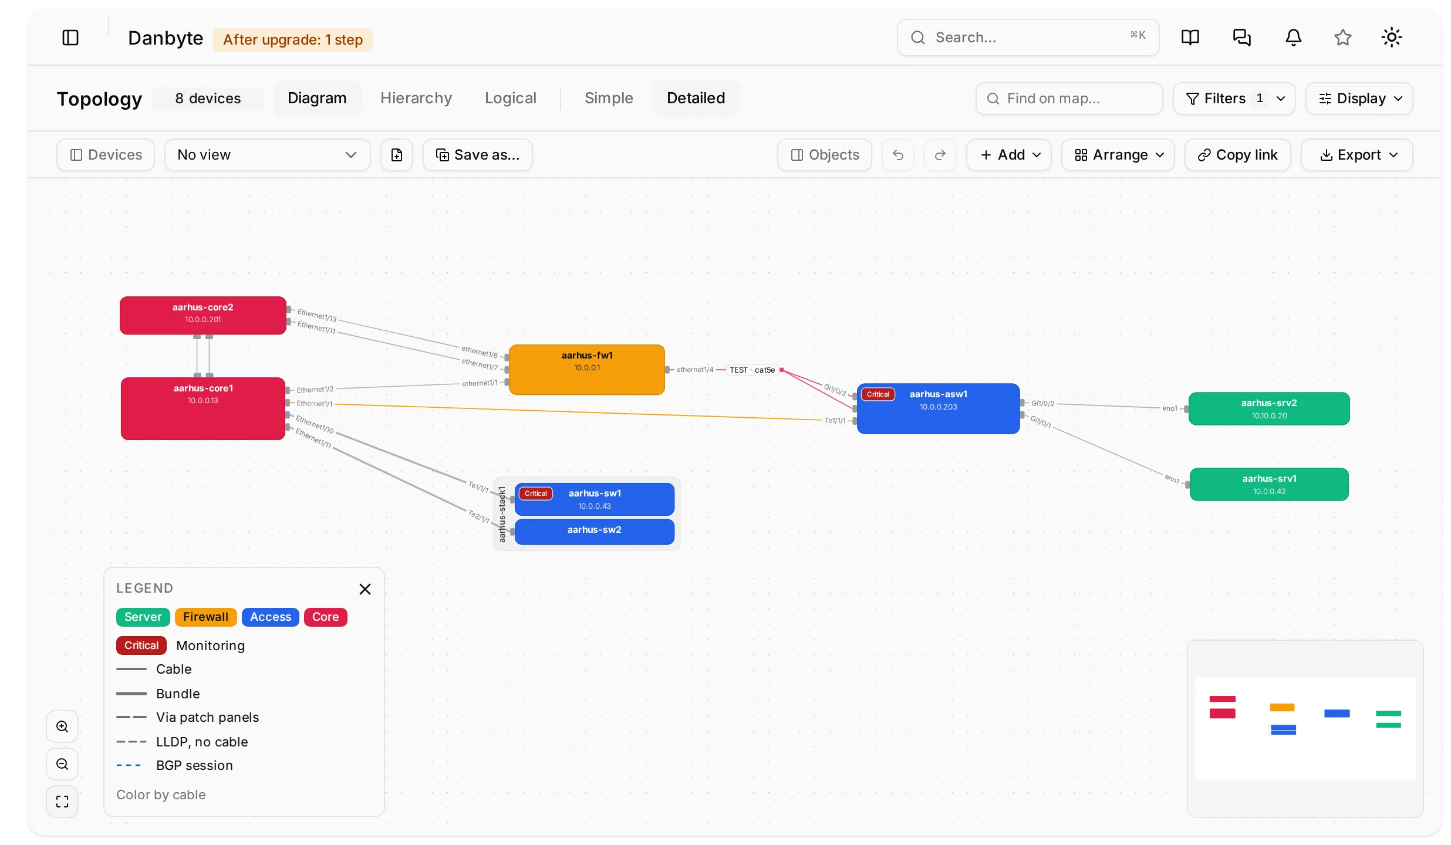Click the After upgrade: 1 step badge
Viewport: 1451px width, 845px height.
click(293, 40)
